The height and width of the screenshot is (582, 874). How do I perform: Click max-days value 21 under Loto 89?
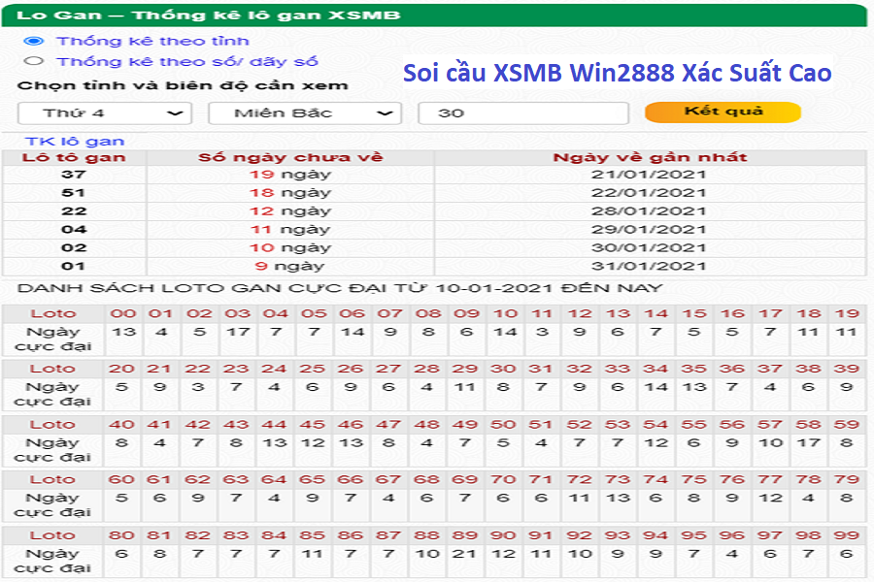464,554
